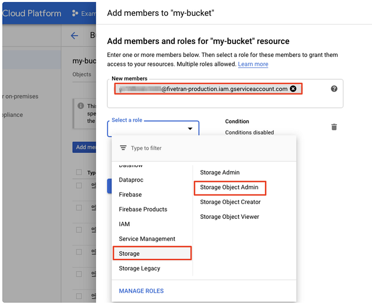This screenshot has height=306, width=372.
Task: Pick the Storage Object Viewer role
Action: coord(230,217)
